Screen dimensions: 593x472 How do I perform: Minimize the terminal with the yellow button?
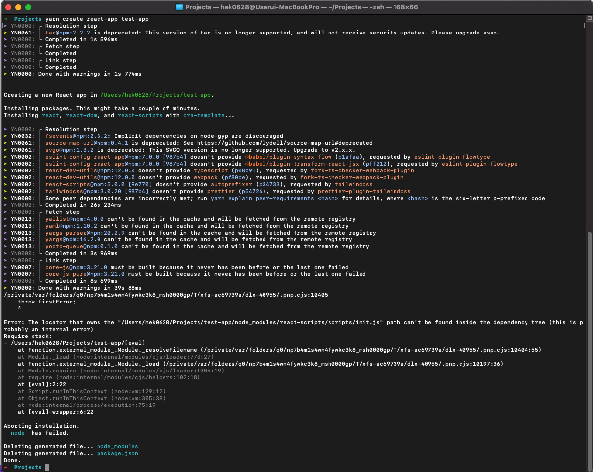coord(18,7)
